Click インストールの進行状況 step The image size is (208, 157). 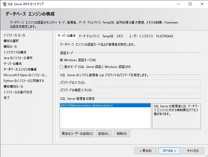click(18, 92)
